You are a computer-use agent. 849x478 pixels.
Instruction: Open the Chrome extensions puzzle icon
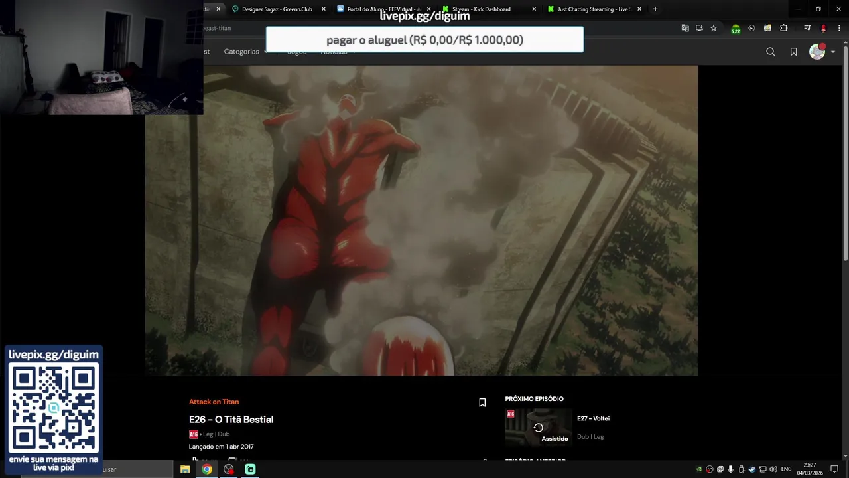(x=783, y=28)
